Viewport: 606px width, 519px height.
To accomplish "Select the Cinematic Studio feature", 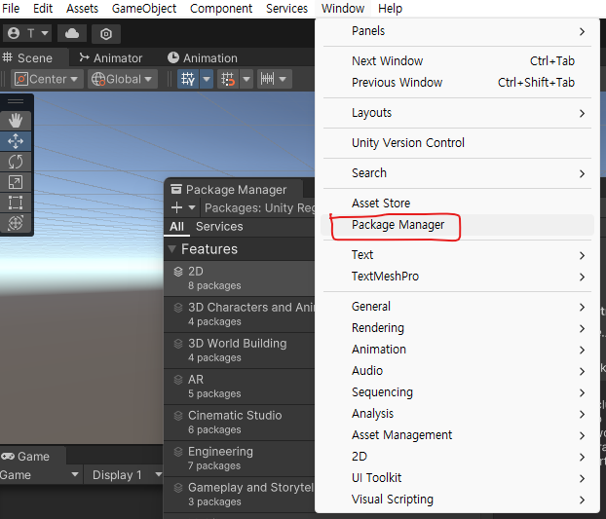I will (x=240, y=423).
